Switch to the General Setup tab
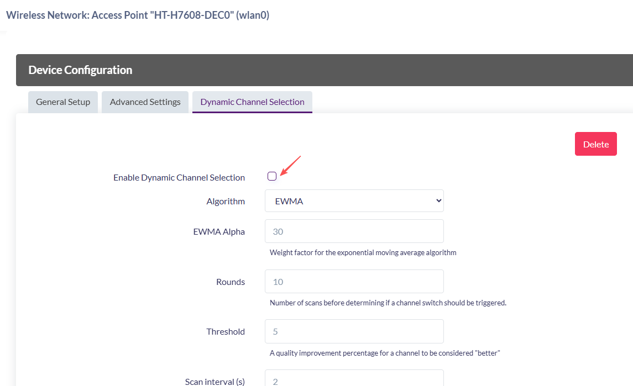This screenshot has width=633, height=386. pos(63,102)
